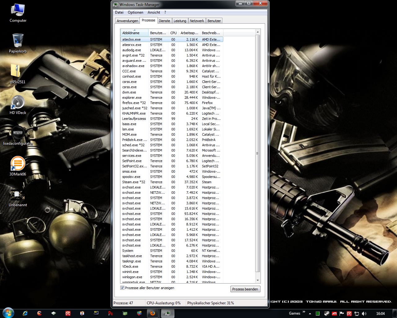397x318 pixels.
Task: Select the Steam.exe *32 process row
Action: (172, 182)
